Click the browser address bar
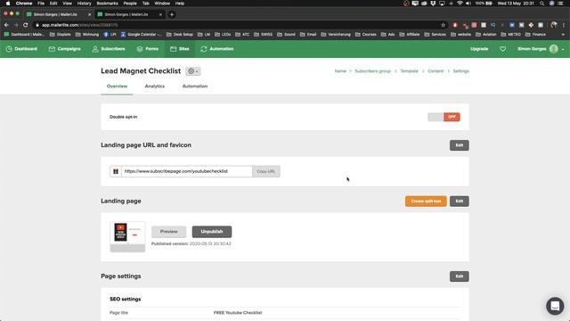Image resolution: width=570 pixels, height=321 pixels. [236, 25]
